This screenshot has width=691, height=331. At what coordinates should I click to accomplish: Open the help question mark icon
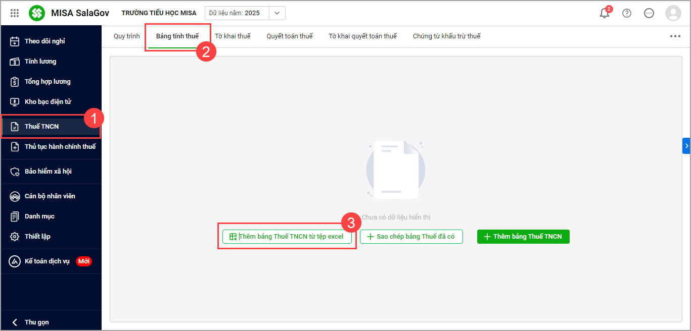[x=627, y=13]
